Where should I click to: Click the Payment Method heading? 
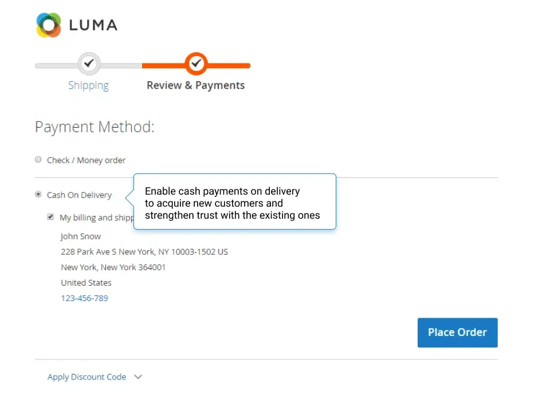95,127
